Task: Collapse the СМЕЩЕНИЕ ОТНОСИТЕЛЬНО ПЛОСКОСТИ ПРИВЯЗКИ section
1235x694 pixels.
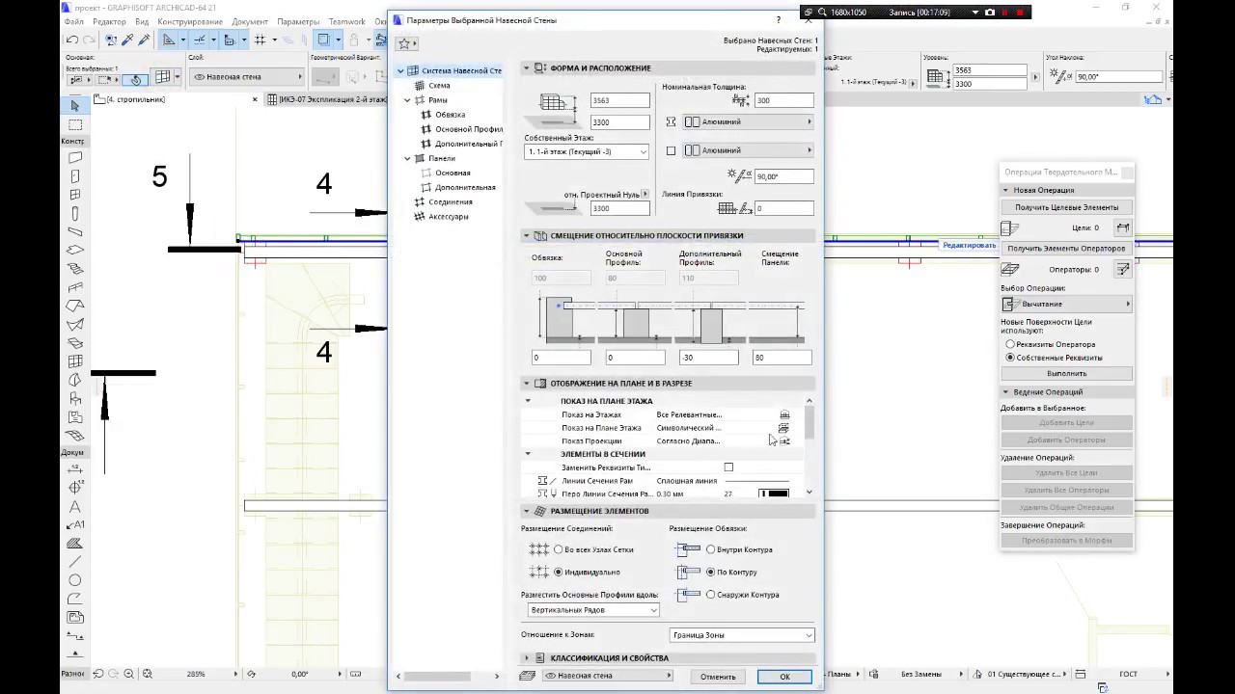Action: [x=527, y=235]
